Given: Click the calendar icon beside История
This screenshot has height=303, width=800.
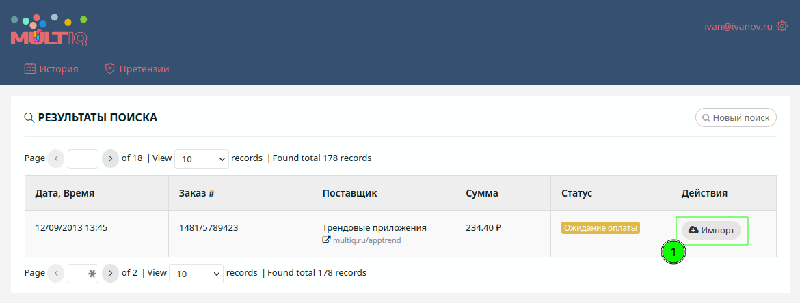Looking at the screenshot, I should [x=30, y=69].
